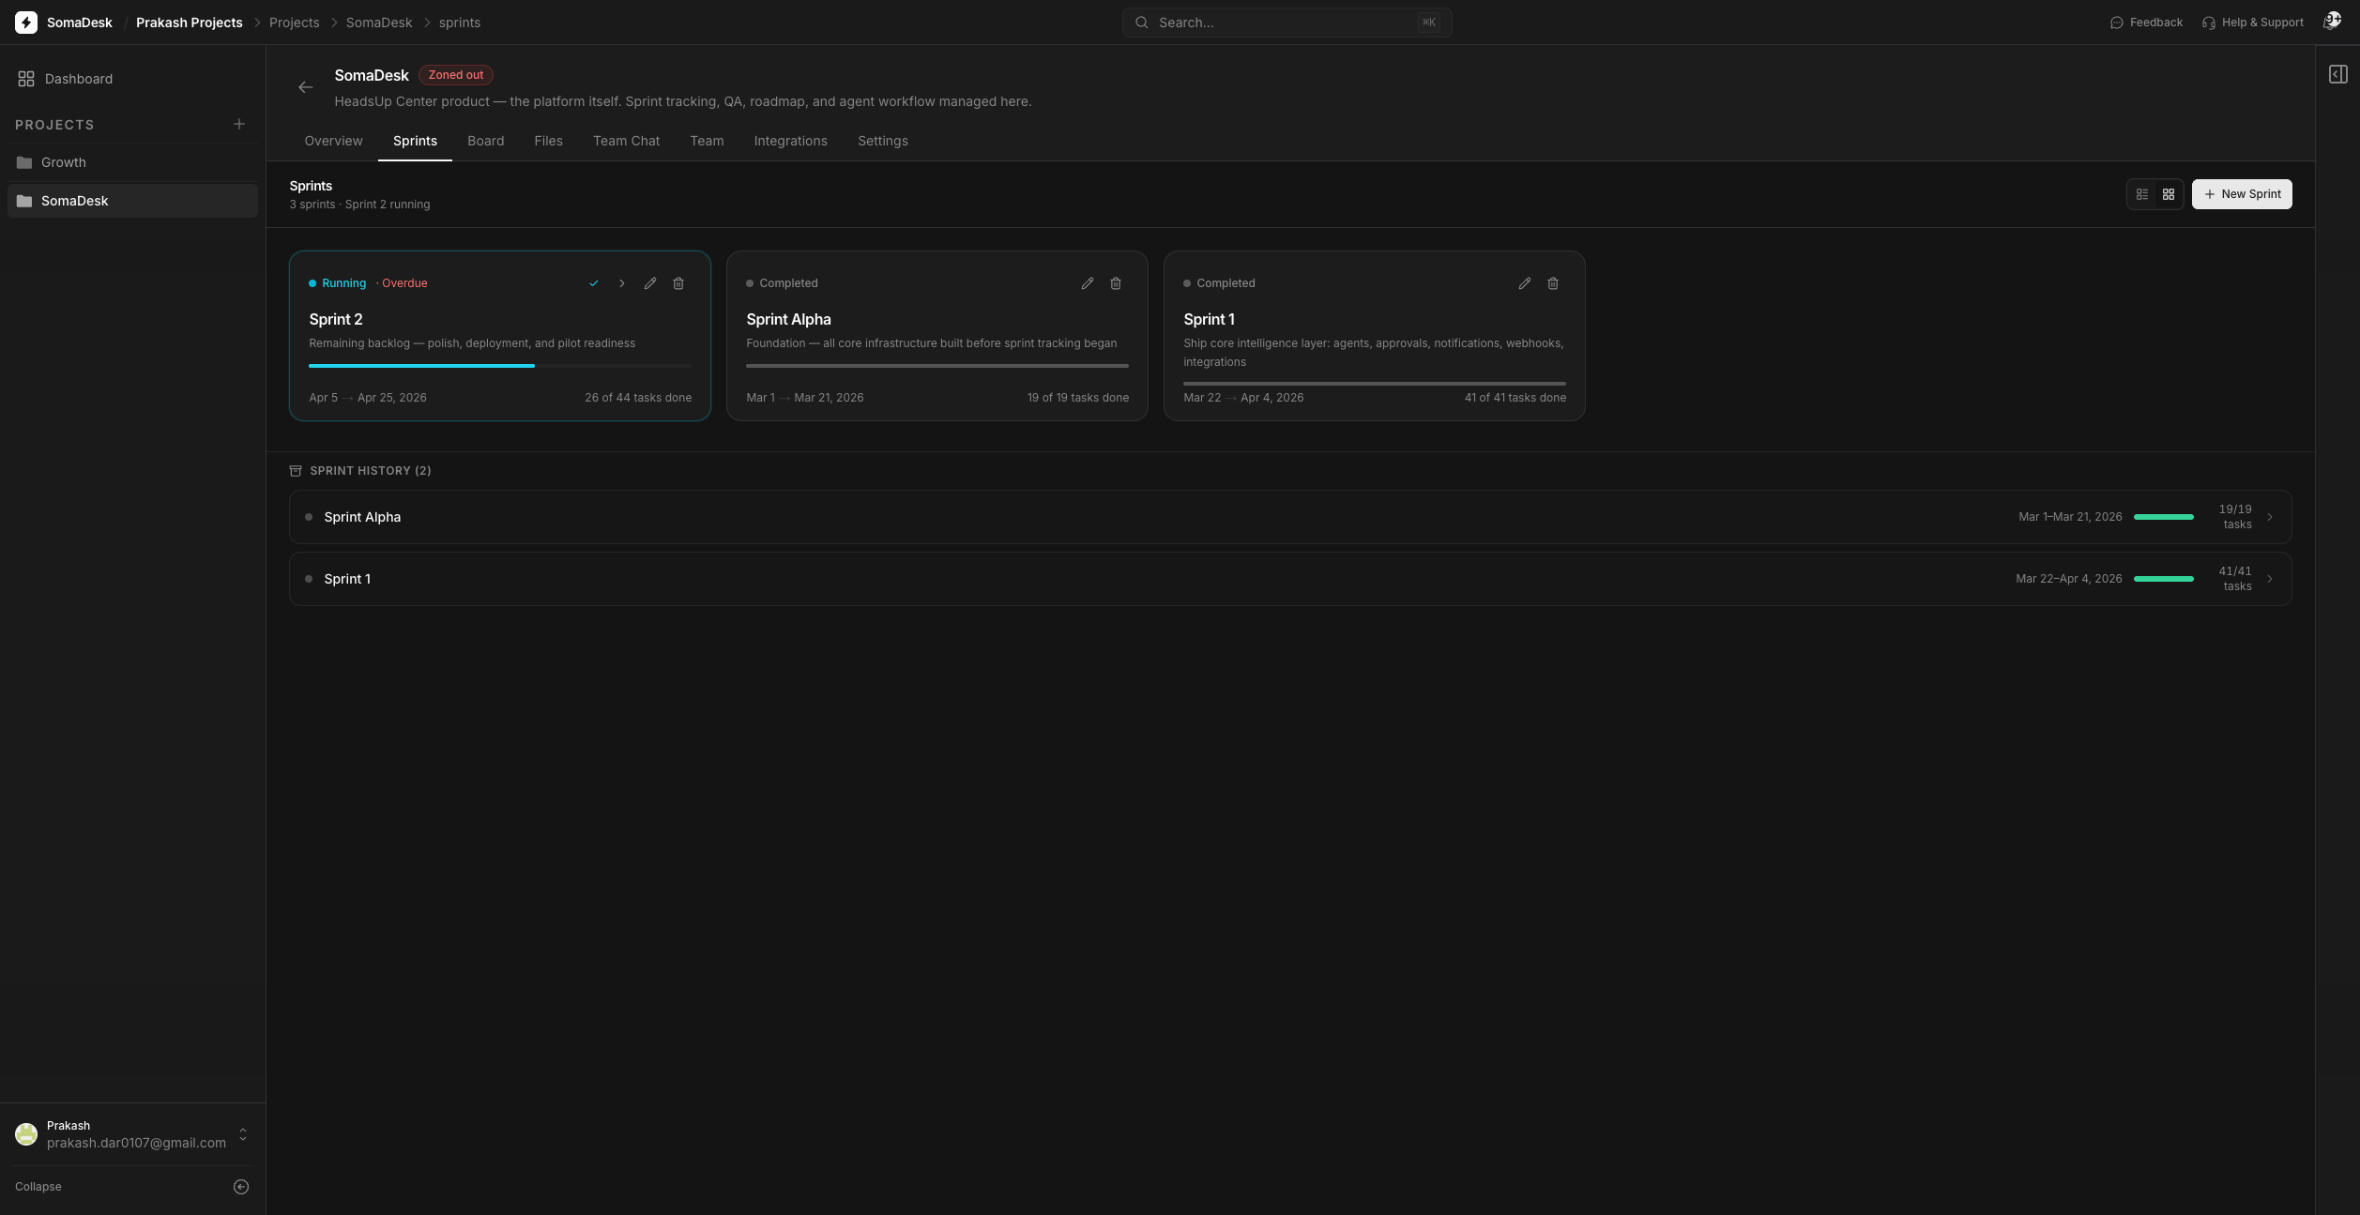The height and width of the screenshot is (1215, 2360).
Task: Edit Sprint 2 with the pencil icon
Action: [x=650, y=283]
